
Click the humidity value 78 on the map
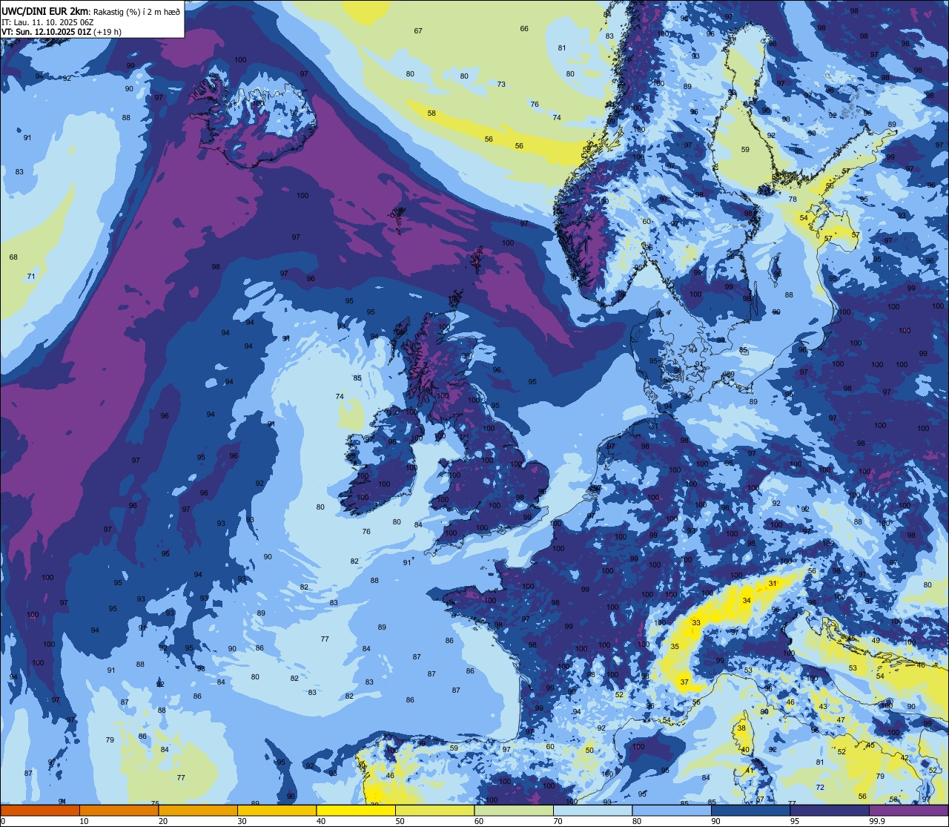(793, 200)
